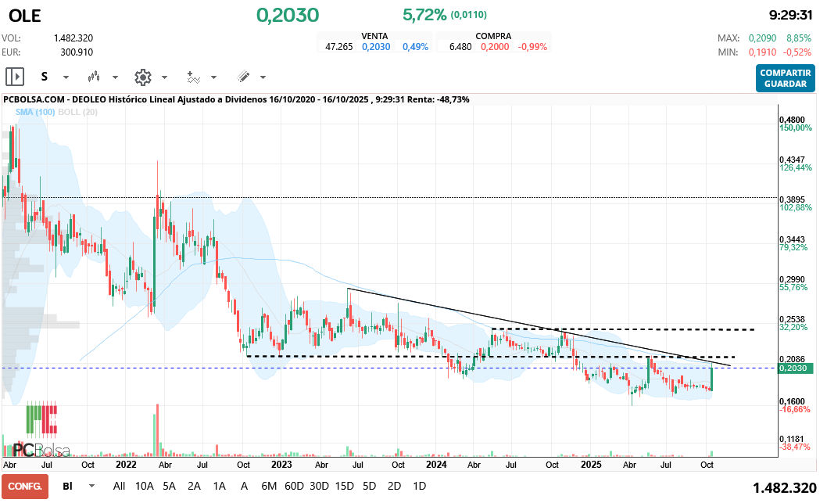Click the MIN value 0,1910

[762, 52]
